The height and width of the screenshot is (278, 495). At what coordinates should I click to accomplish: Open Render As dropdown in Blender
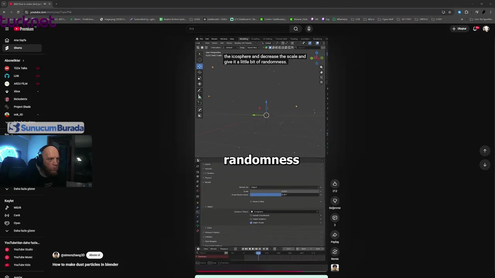tap(285, 187)
